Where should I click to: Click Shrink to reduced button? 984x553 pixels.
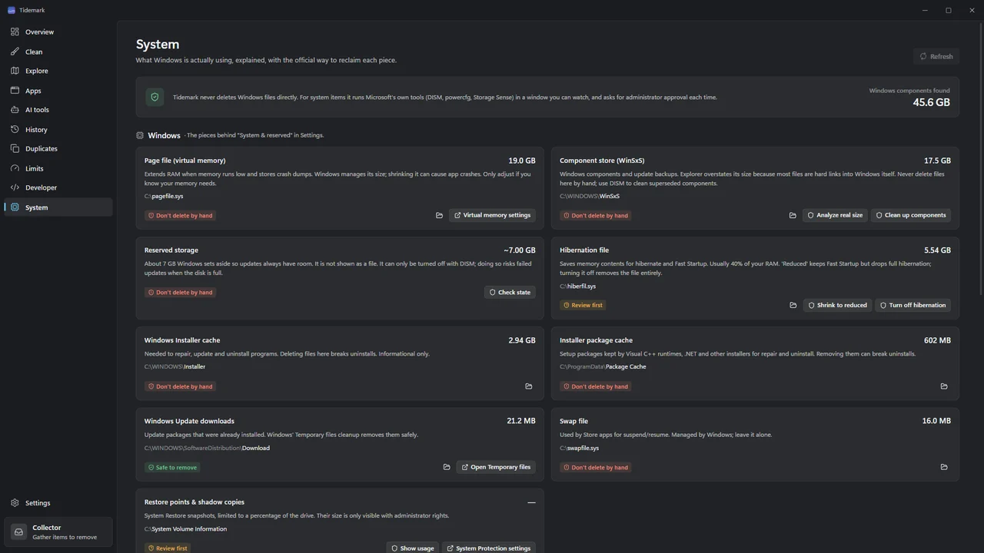click(x=837, y=305)
